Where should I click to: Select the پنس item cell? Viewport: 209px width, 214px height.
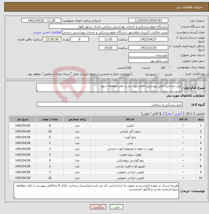[130, 143]
